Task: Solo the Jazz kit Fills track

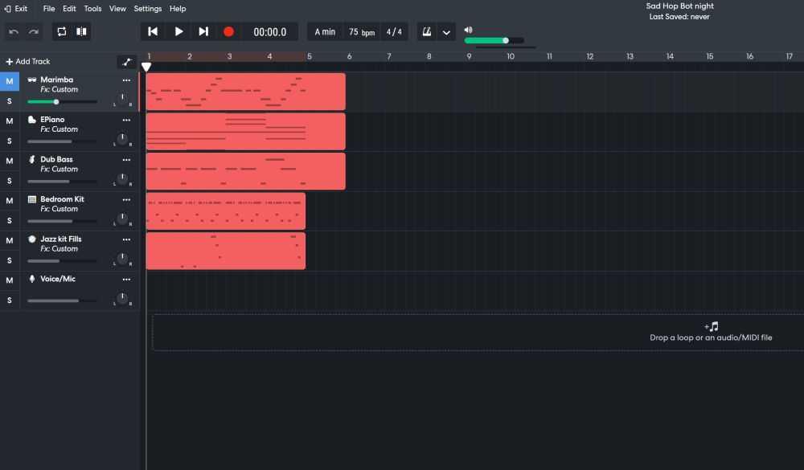Action: tap(9, 261)
